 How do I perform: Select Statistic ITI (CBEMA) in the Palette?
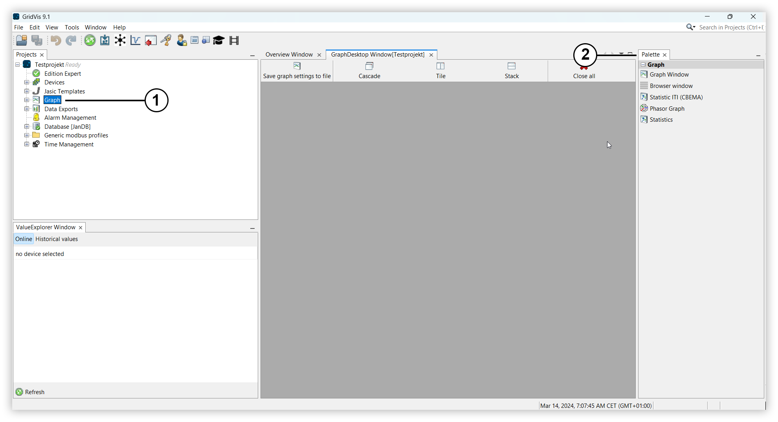point(676,97)
